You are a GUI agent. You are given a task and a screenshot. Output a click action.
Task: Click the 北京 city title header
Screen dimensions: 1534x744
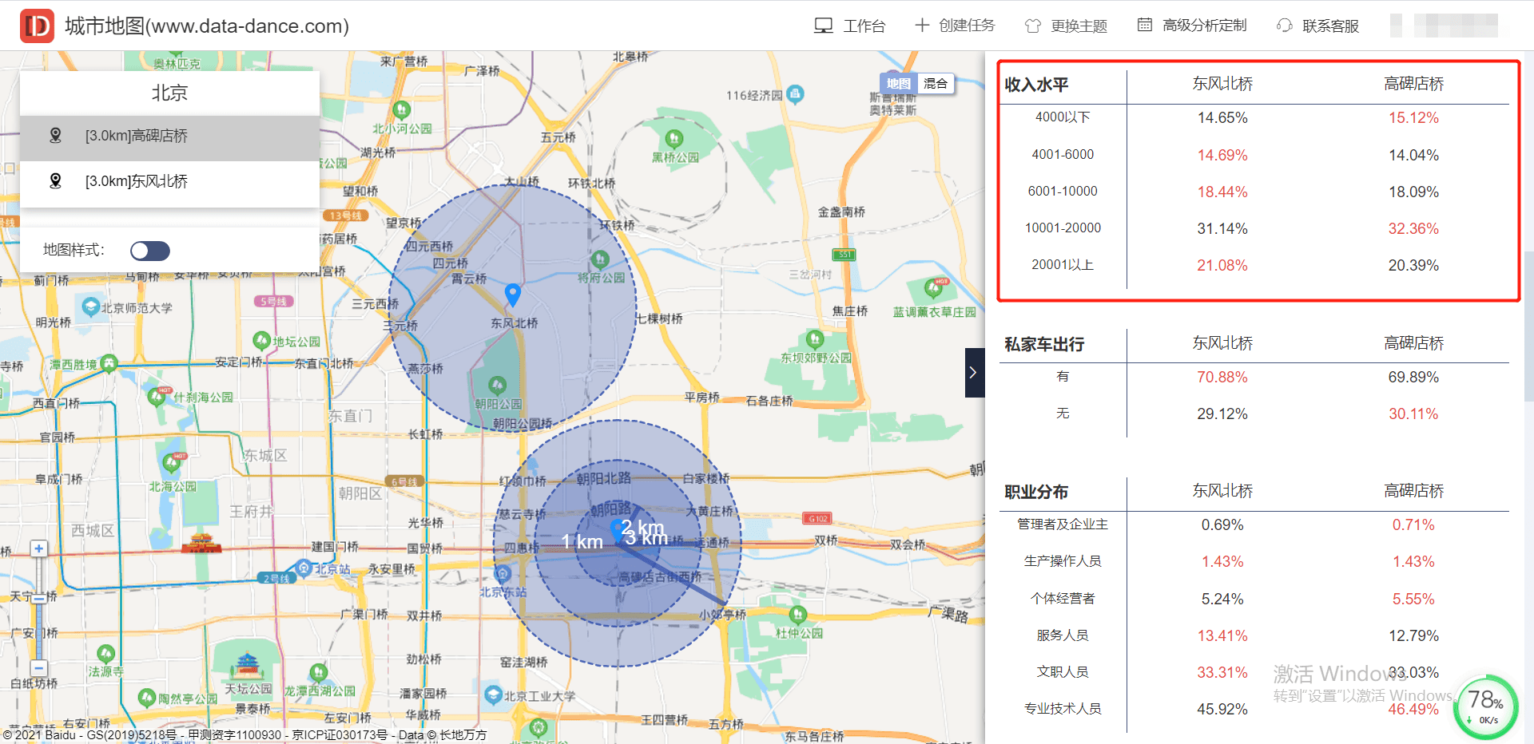tap(169, 93)
